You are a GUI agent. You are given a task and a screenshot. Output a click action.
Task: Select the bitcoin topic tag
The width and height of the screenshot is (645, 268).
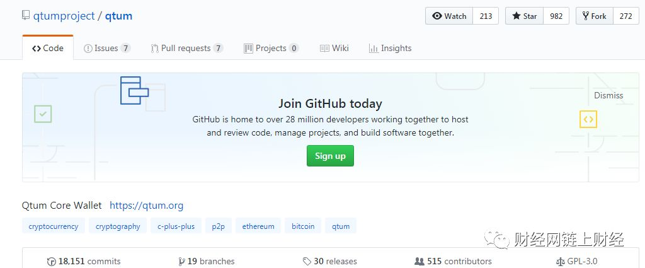303,226
